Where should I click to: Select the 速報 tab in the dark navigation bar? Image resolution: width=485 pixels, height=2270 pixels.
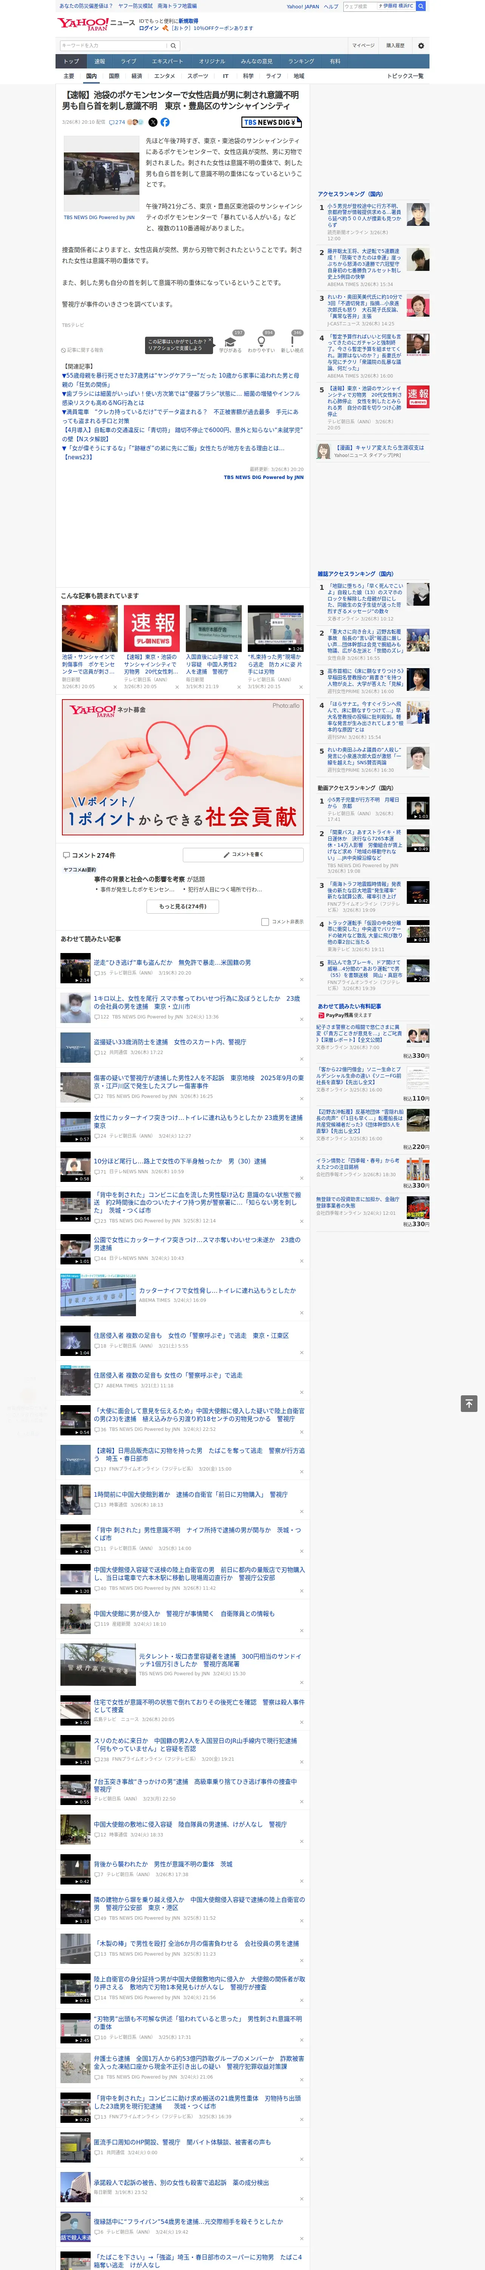(x=99, y=62)
